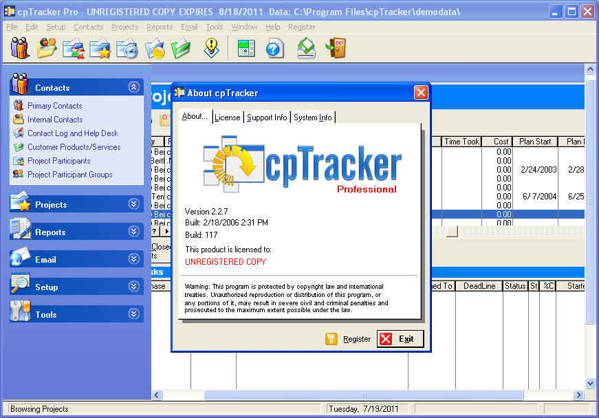Open the time tracking clock toolbar icon

pos(127,49)
